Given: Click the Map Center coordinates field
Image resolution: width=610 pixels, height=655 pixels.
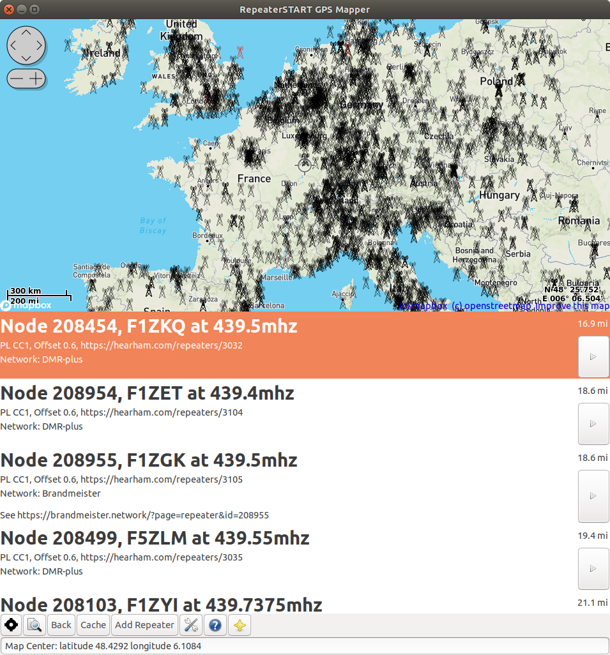Looking at the screenshot, I should 305,645.
